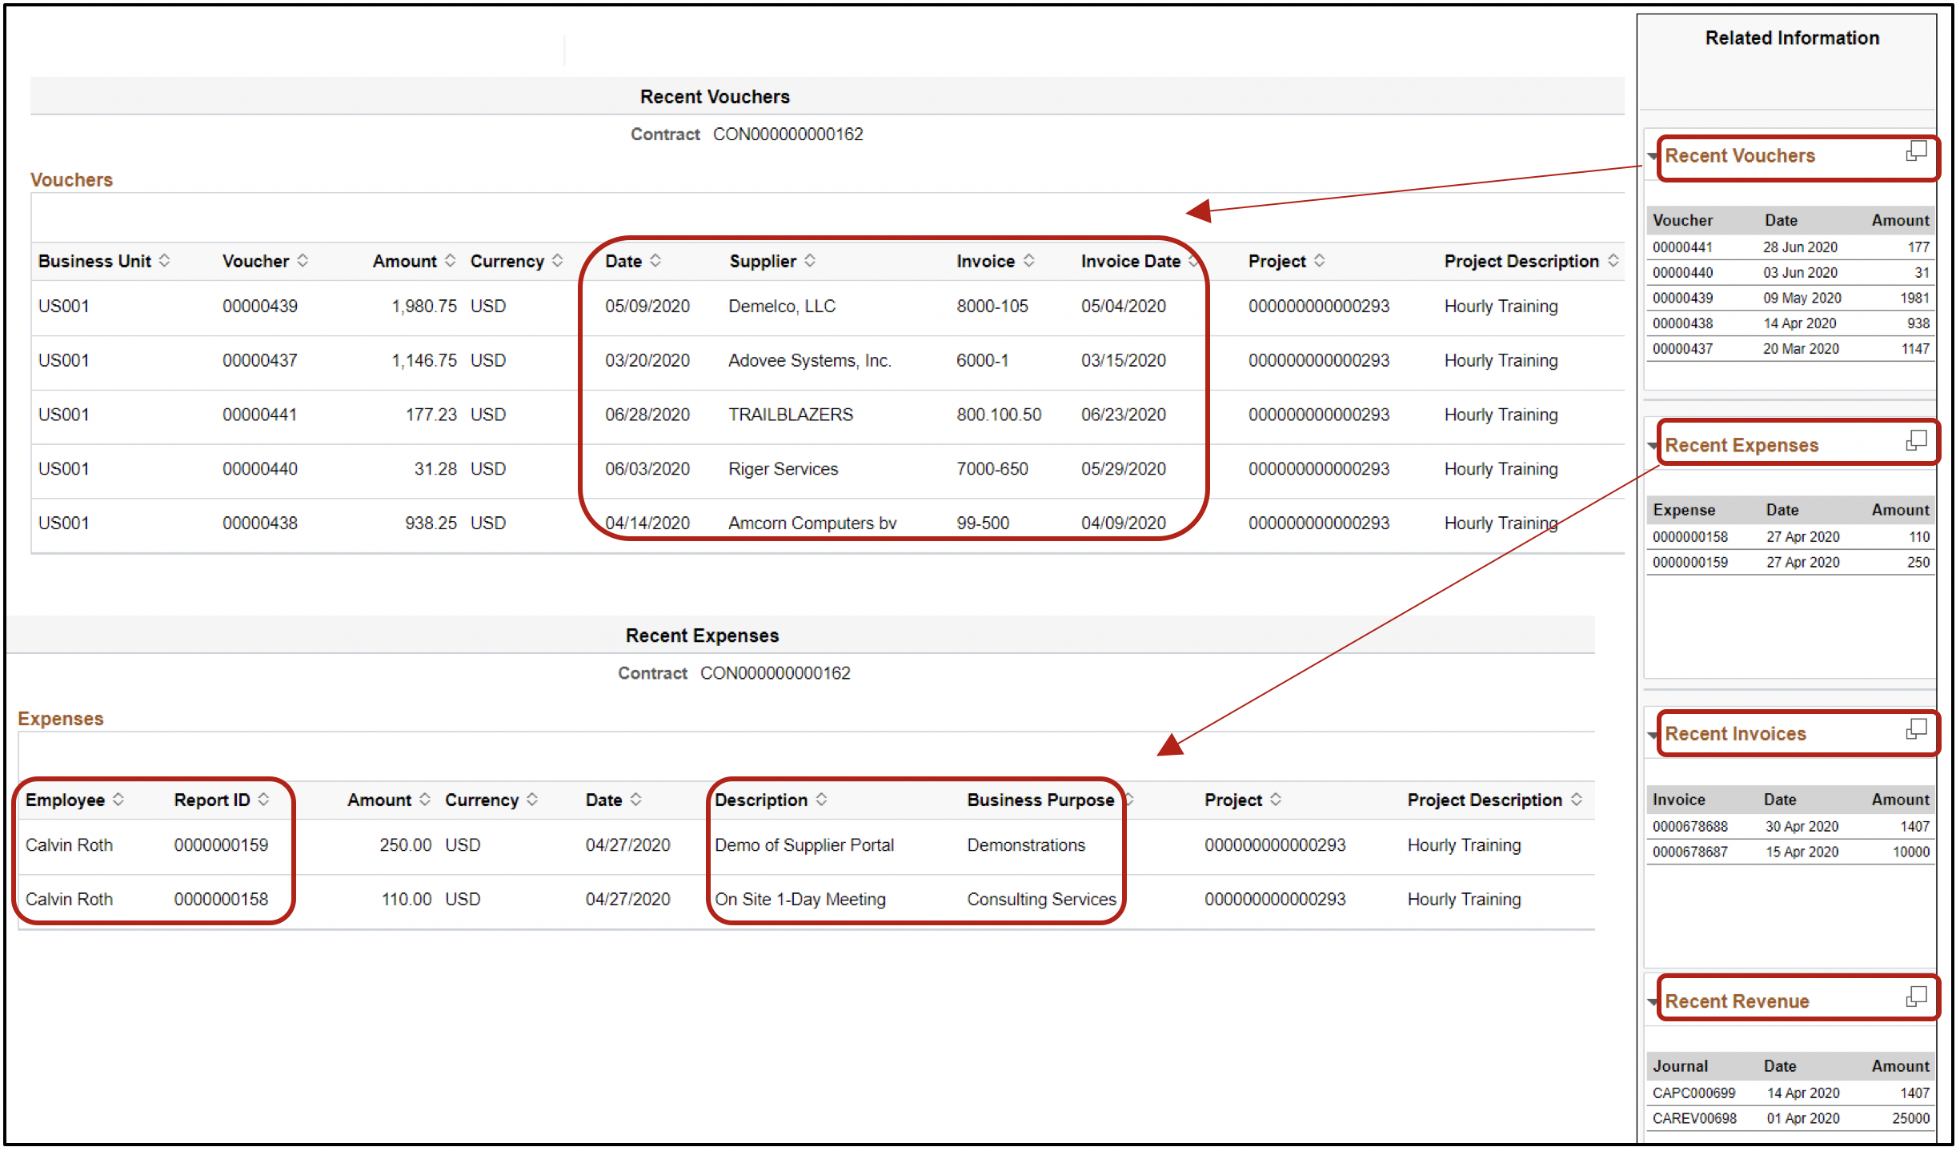Click the Recent Vouchers heading link
Viewport: 1956px width, 1151px height.
(1740, 156)
